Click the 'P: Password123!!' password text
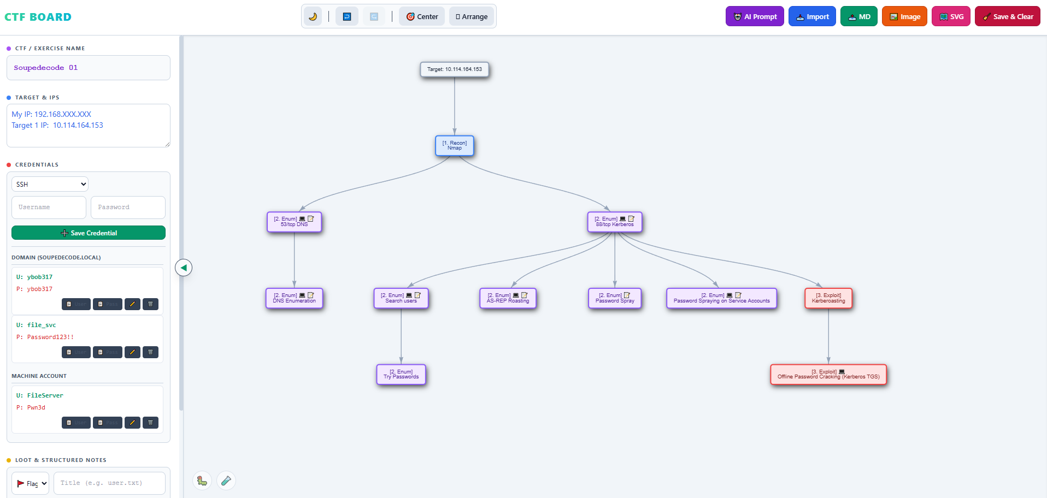This screenshot has height=498, width=1047. pos(45,337)
